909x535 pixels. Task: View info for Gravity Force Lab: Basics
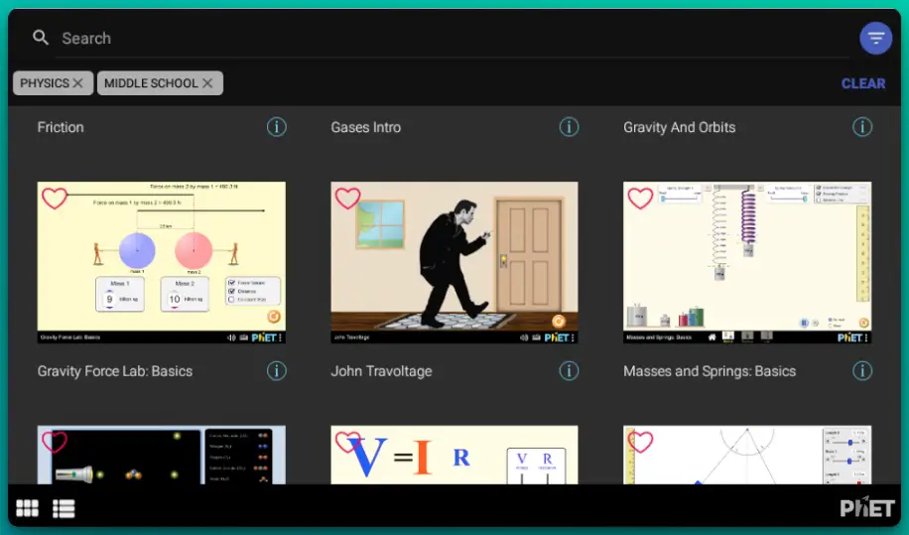click(277, 371)
